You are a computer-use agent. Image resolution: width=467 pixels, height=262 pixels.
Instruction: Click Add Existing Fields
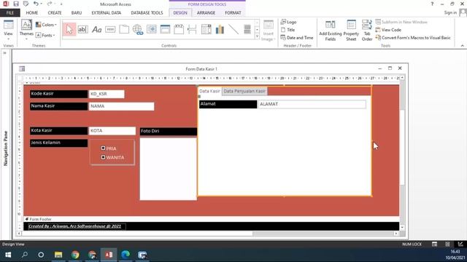pos(331,31)
